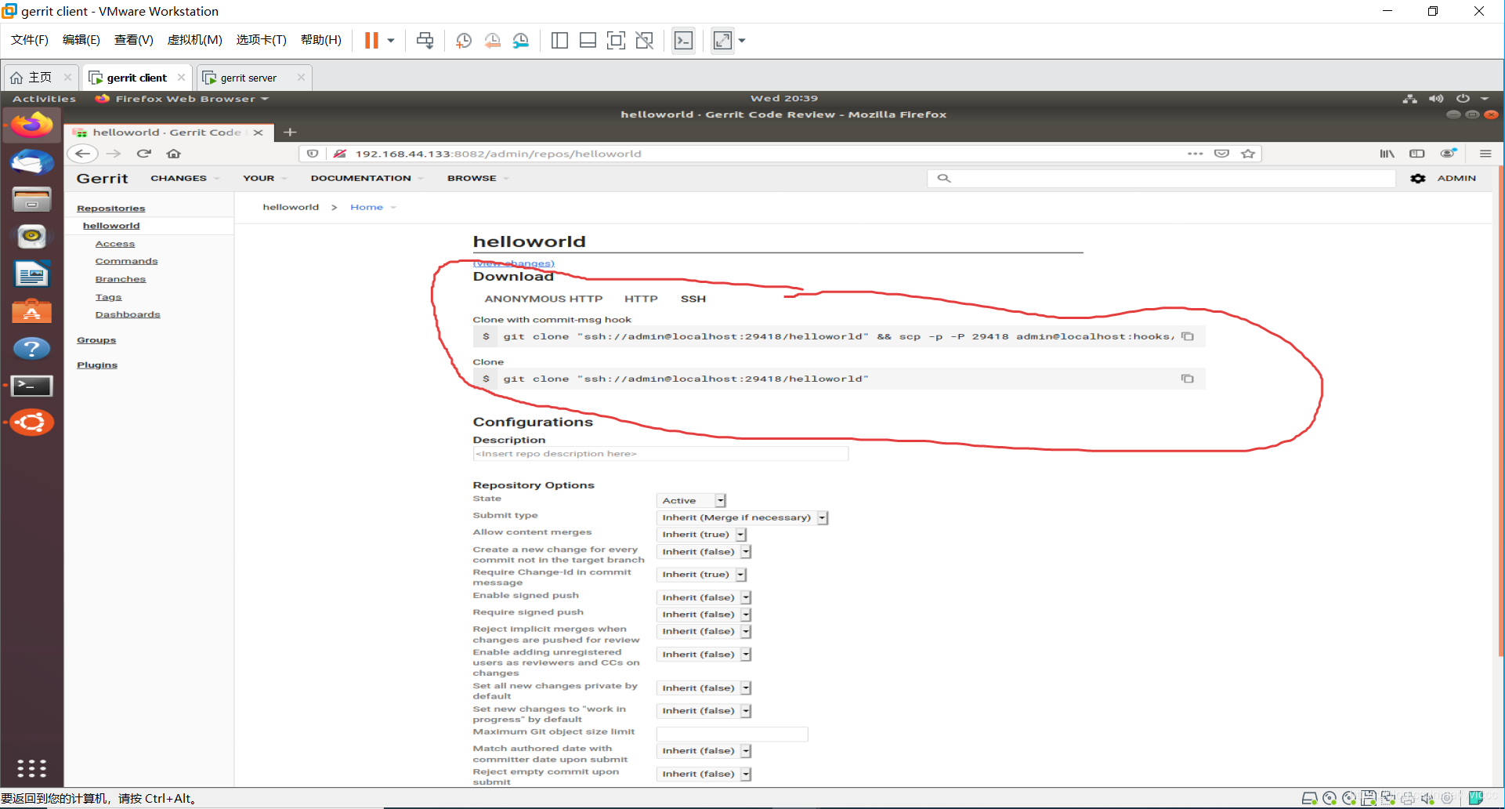
Task: Go to Plugins in the sidebar
Action: coord(97,365)
